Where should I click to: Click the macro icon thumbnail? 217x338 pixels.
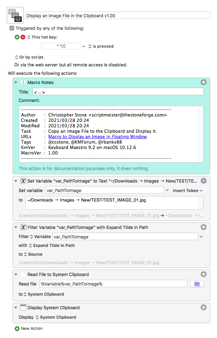[x=15, y=15]
